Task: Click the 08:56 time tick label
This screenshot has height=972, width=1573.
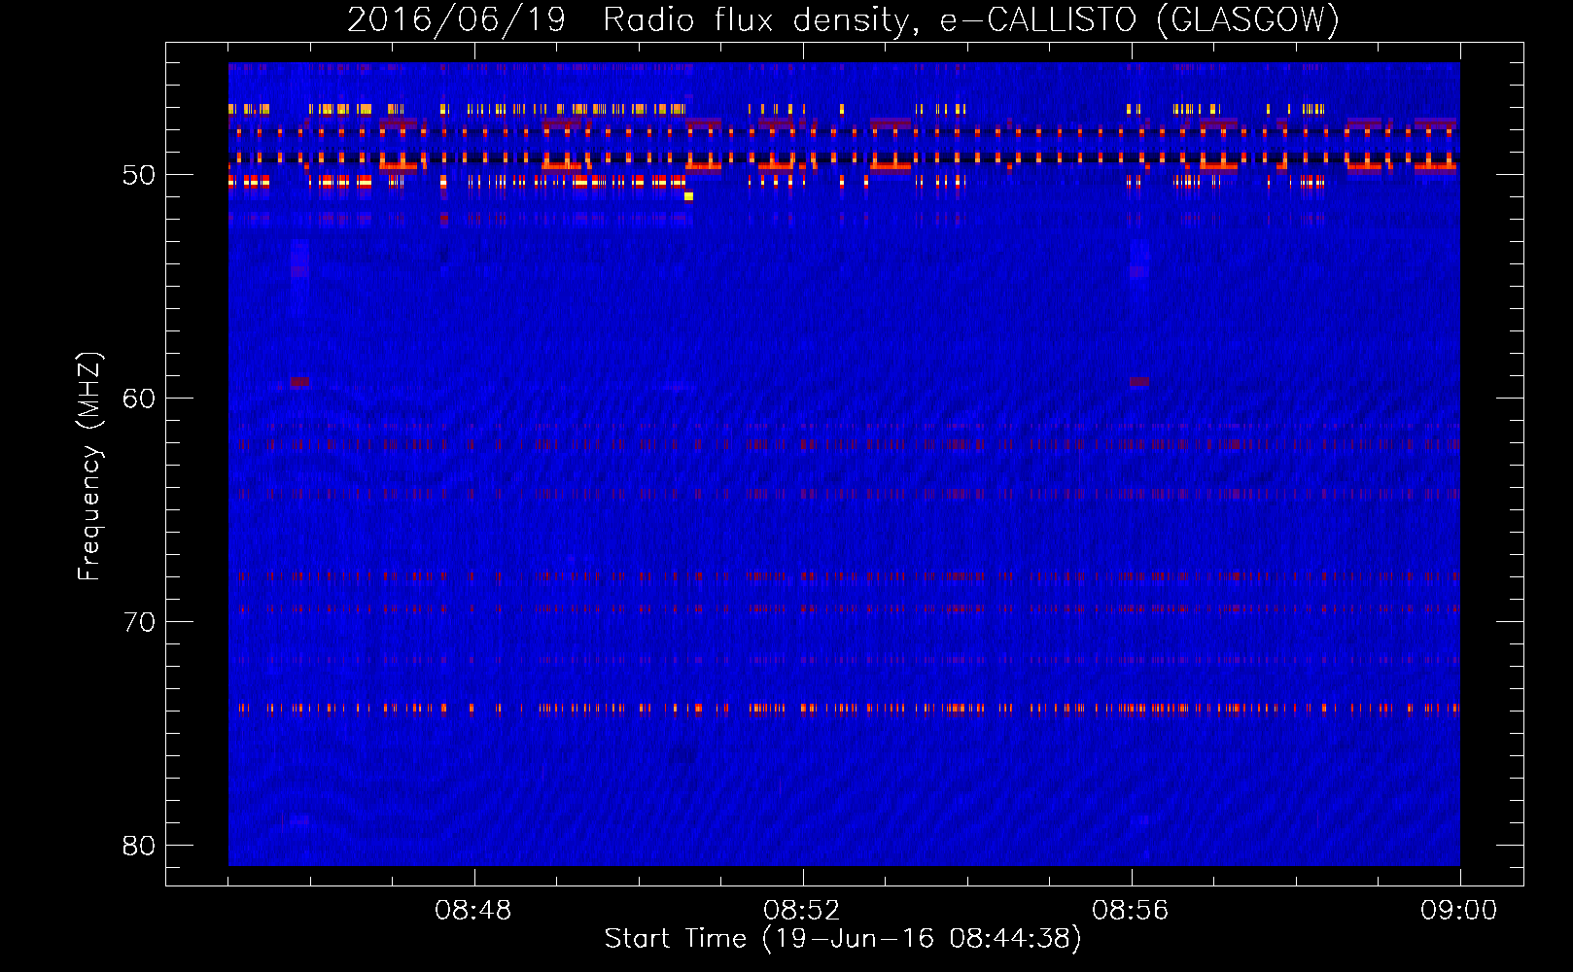Action: pos(1131,911)
